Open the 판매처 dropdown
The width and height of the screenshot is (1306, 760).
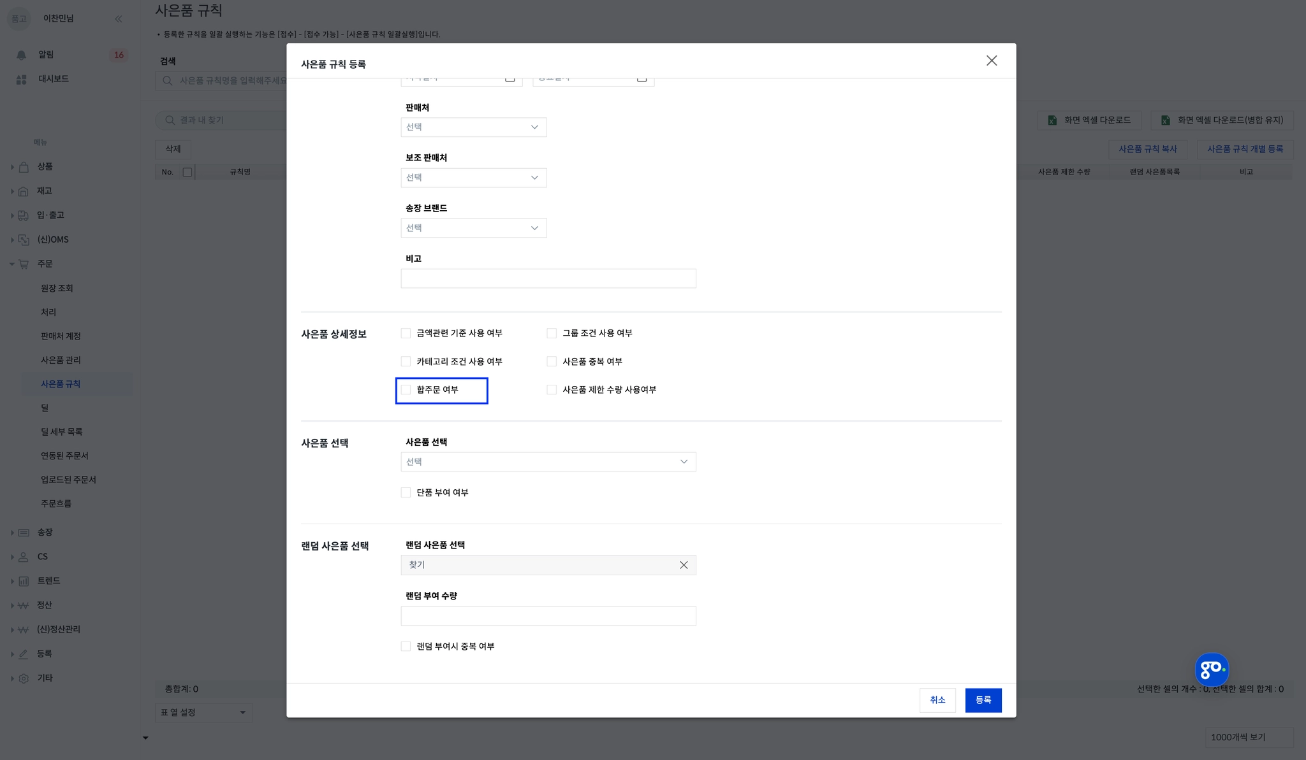coord(473,127)
